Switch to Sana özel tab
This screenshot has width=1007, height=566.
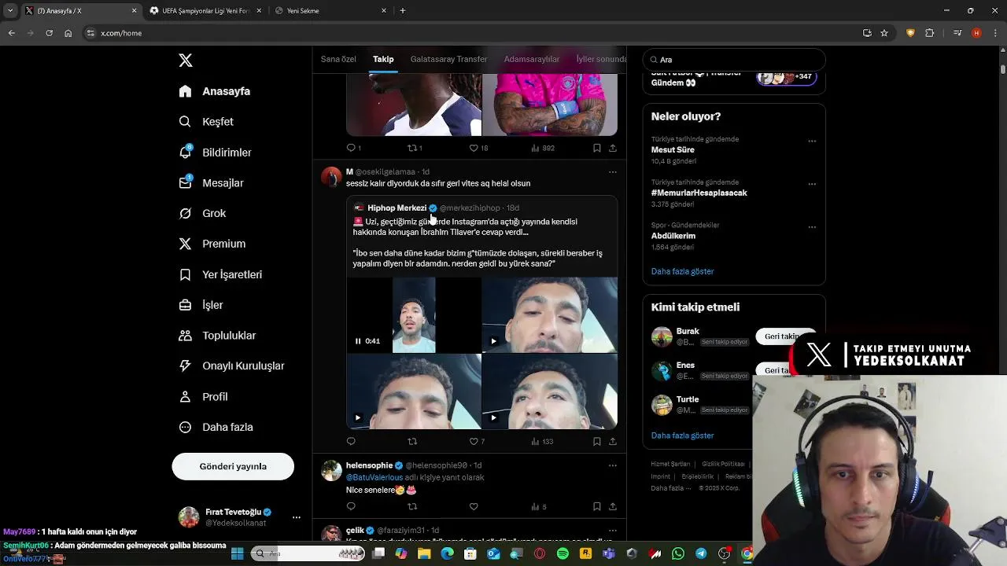click(338, 59)
